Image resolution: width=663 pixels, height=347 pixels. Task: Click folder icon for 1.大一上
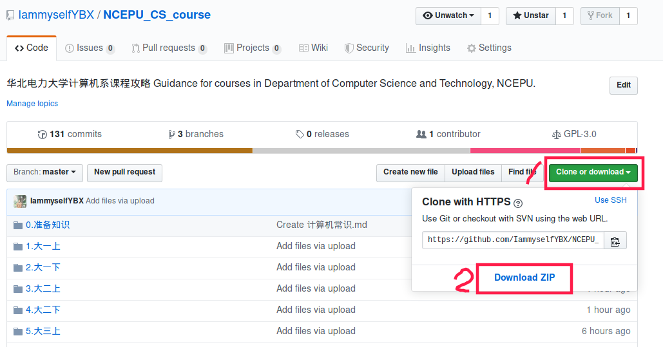coord(18,247)
